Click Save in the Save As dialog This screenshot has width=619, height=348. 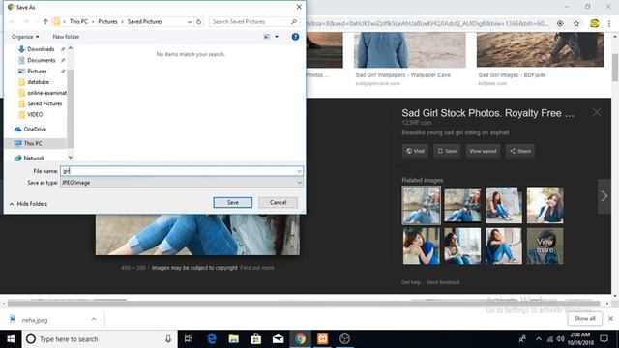tap(232, 202)
